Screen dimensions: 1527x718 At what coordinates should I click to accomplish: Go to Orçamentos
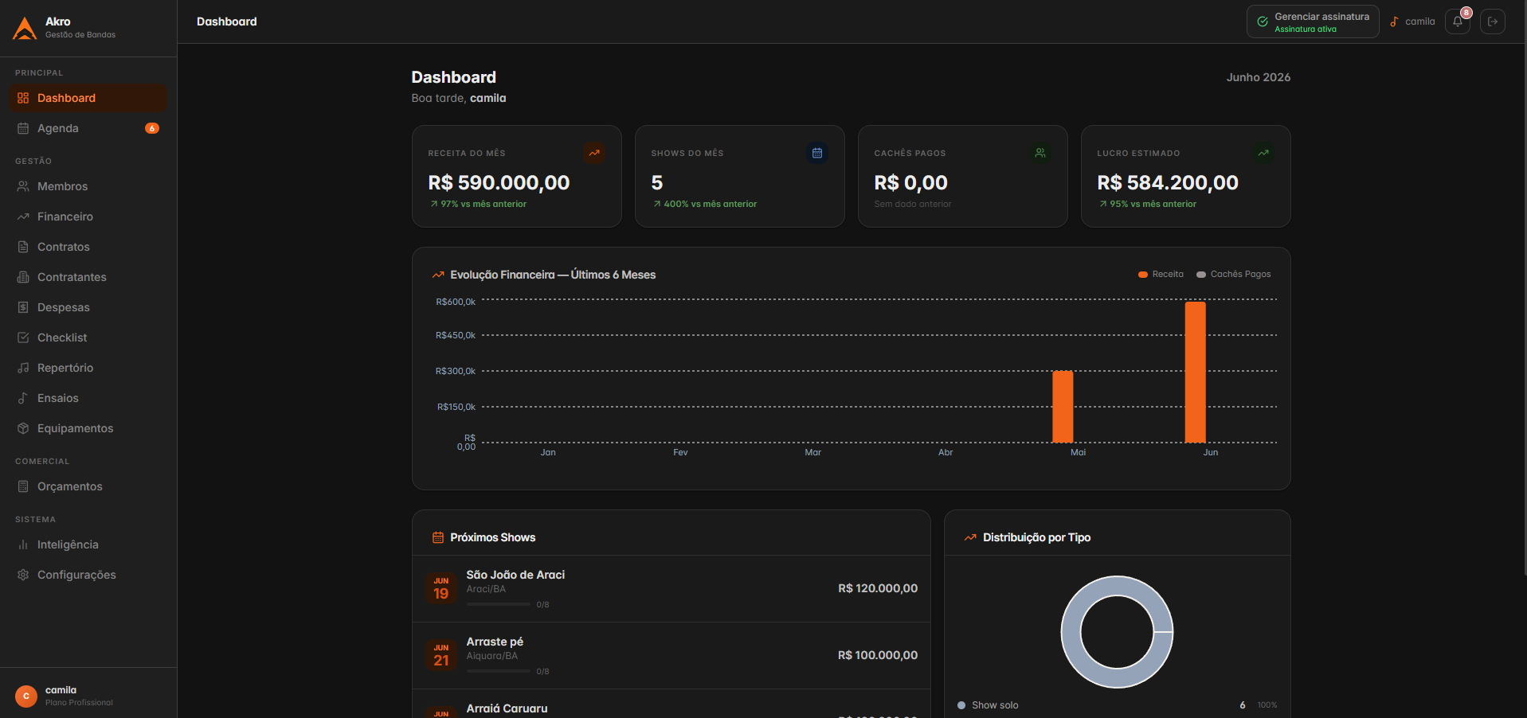[x=88, y=486]
